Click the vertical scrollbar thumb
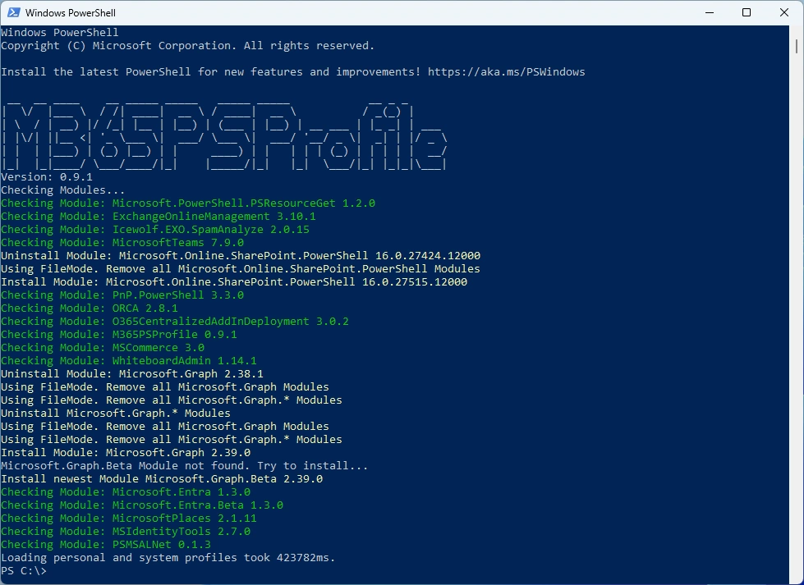 pos(797,46)
